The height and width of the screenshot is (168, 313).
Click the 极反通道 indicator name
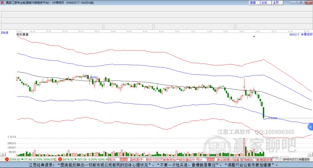22,35
